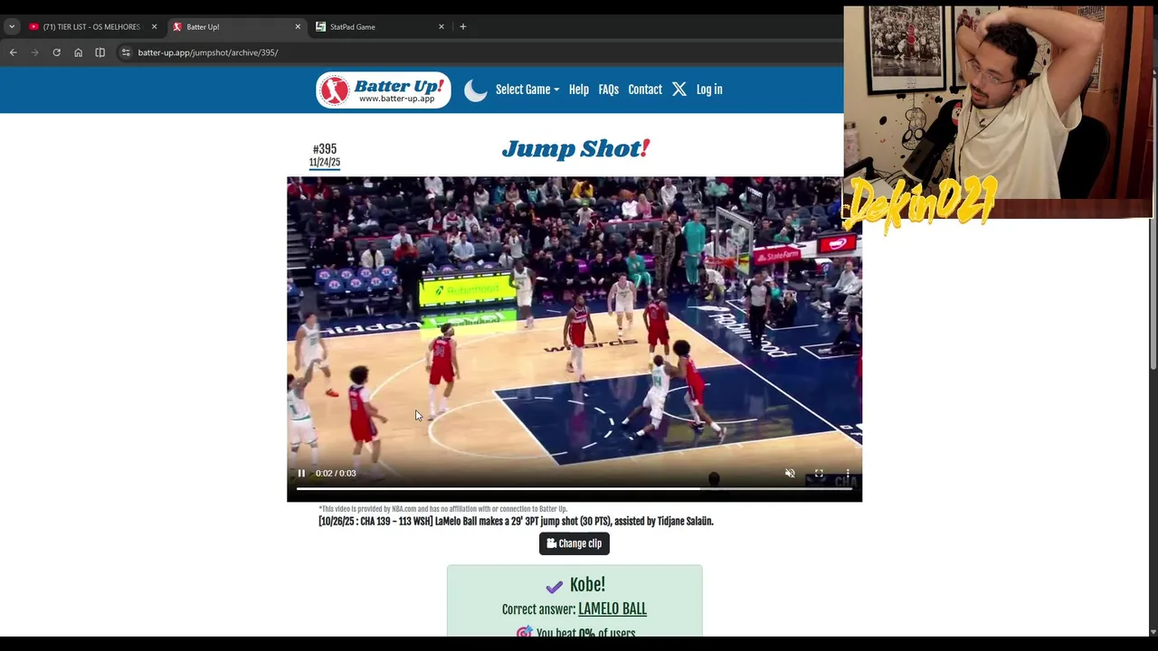Click the Change clip button
1158x651 pixels.
click(x=574, y=543)
